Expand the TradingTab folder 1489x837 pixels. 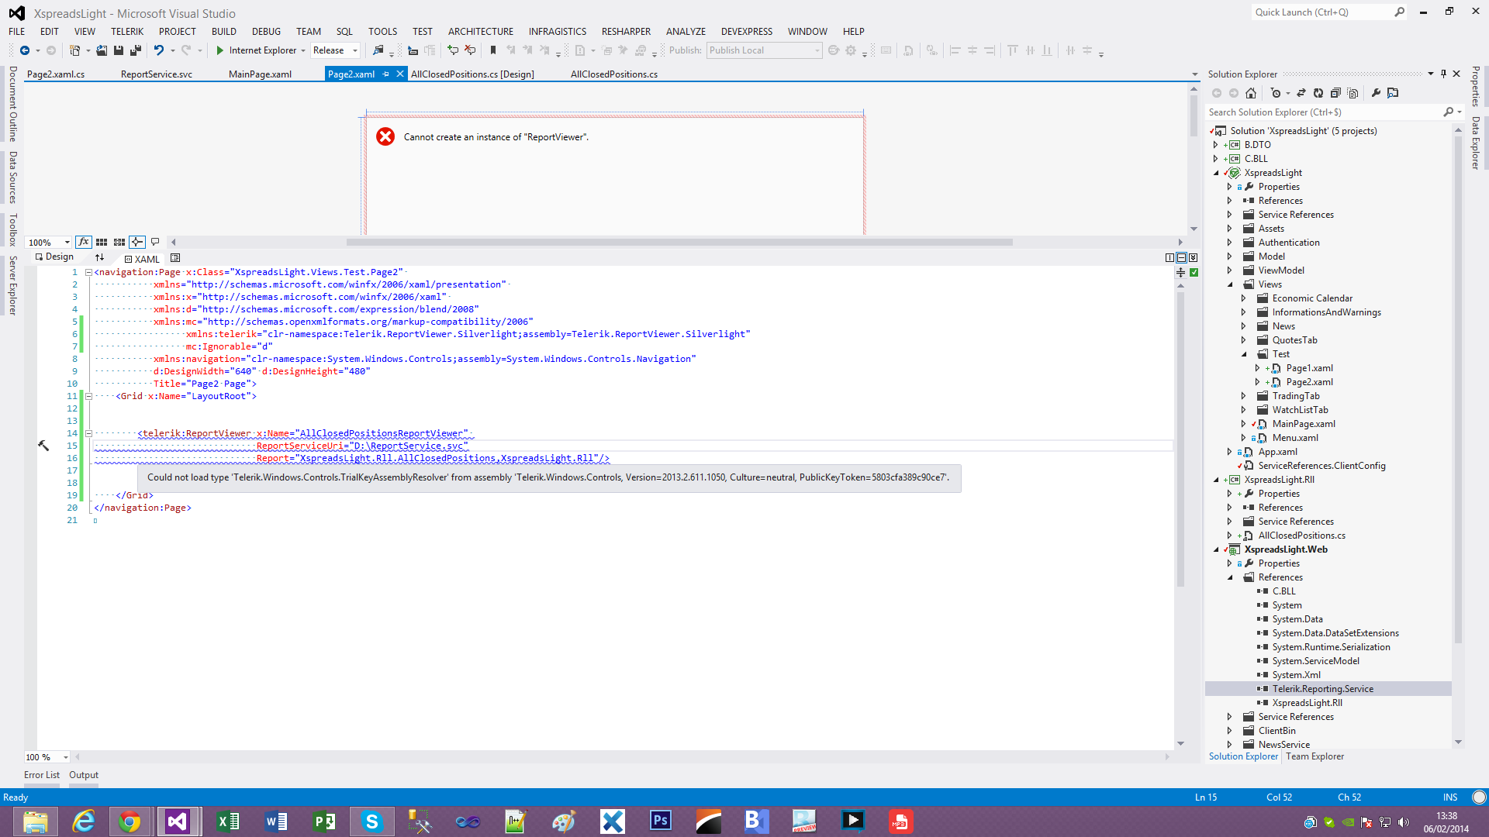pos(1244,396)
